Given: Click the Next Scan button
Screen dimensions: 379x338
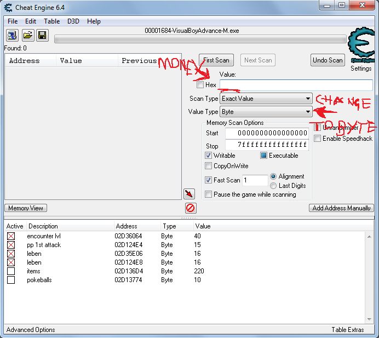Looking at the screenshot, I should 258,60.
